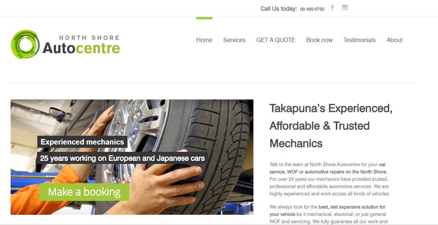Open the Instagram page icon
Viewport: 438px width, 225px height.
345,7
